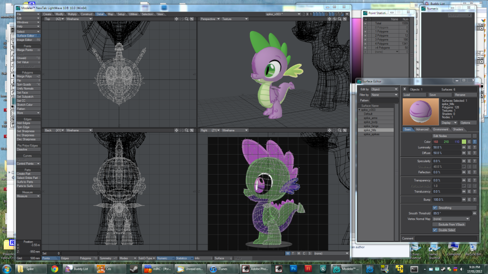488x274 pixels.
Task: Open Photoshop Ps icon in taskbar
Action: click(293, 269)
